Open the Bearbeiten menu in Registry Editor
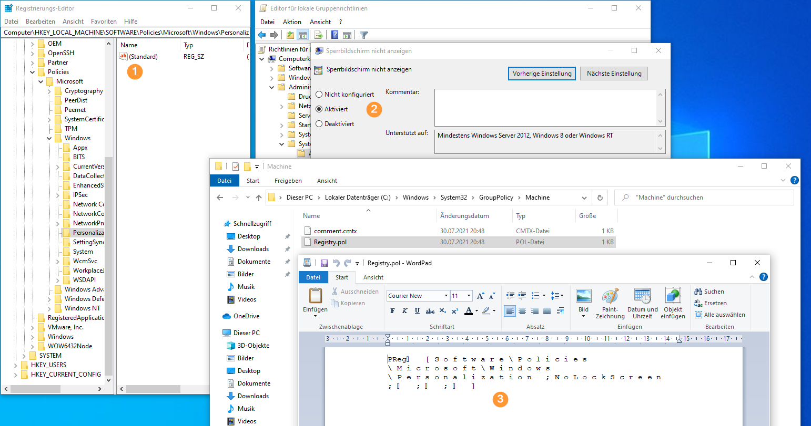This screenshot has width=811, height=426. [x=40, y=22]
